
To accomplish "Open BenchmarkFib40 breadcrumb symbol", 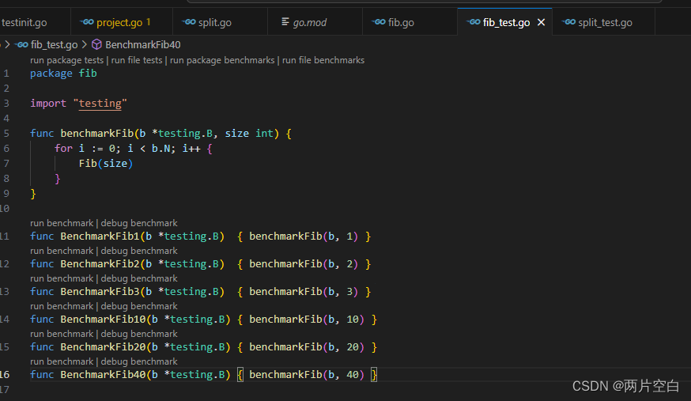I will tap(143, 44).
